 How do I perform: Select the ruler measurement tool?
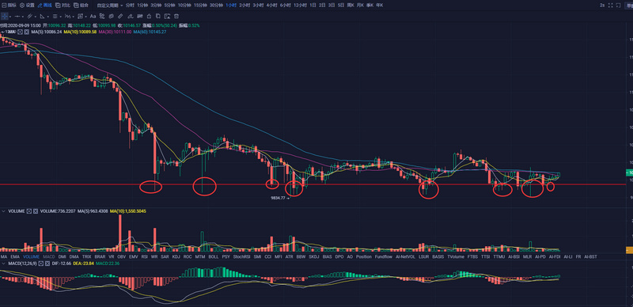pyautogui.click(x=120, y=16)
